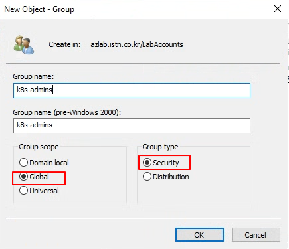Confirm with the OK button

(199, 235)
